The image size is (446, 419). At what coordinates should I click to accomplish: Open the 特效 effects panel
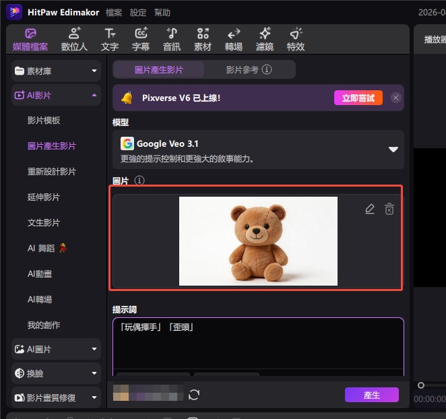pyautogui.click(x=296, y=40)
